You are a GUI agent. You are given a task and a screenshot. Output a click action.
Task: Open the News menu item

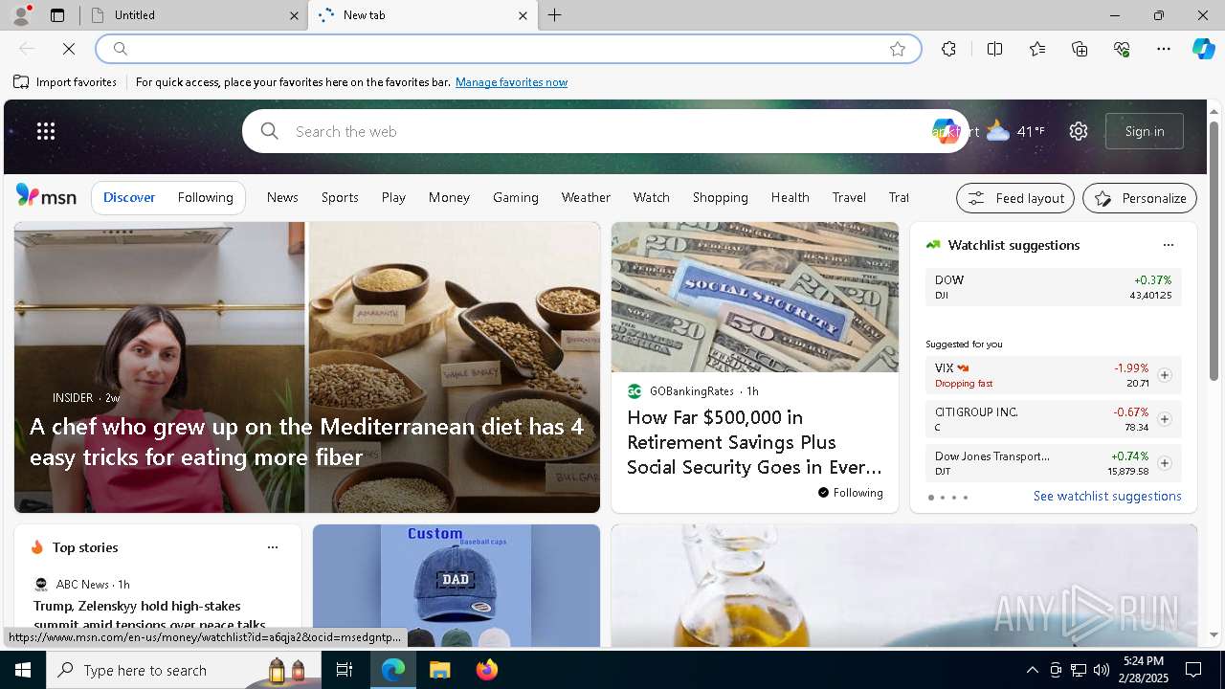[x=282, y=197]
